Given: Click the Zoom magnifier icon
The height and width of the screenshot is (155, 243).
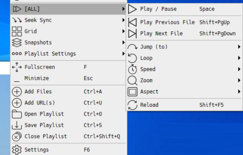Looking at the screenshot, I should point(132,80).
